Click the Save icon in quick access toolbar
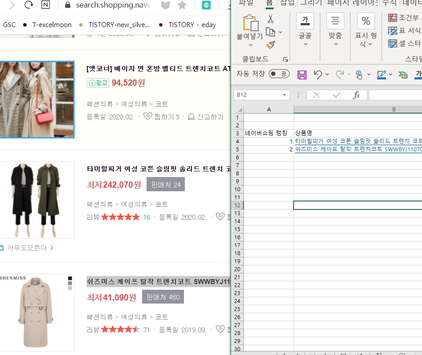Viewport: 422px width, 355px height. (302, 75)
